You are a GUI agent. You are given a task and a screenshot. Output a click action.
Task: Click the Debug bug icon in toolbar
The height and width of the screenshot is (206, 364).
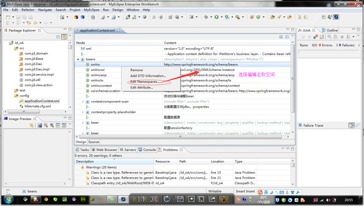[x=206, y=17]
